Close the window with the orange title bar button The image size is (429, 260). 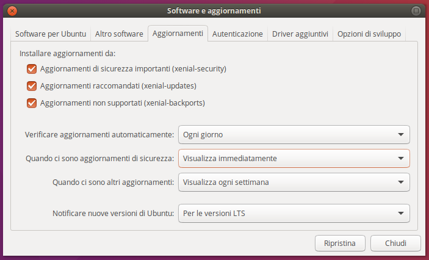(x=13, y=10)
